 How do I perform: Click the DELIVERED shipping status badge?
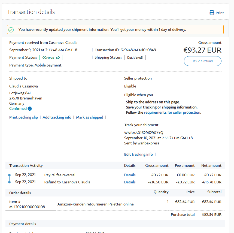point(135,58)
